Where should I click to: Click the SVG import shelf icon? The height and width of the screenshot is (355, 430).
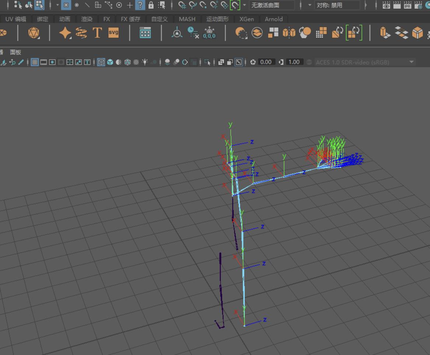pyautogui.click(x=113, y=33)
